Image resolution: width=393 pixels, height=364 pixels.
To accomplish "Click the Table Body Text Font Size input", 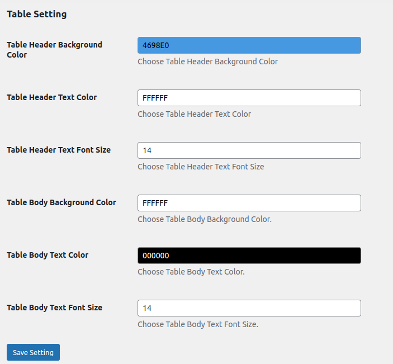I will tap(249, 308).
